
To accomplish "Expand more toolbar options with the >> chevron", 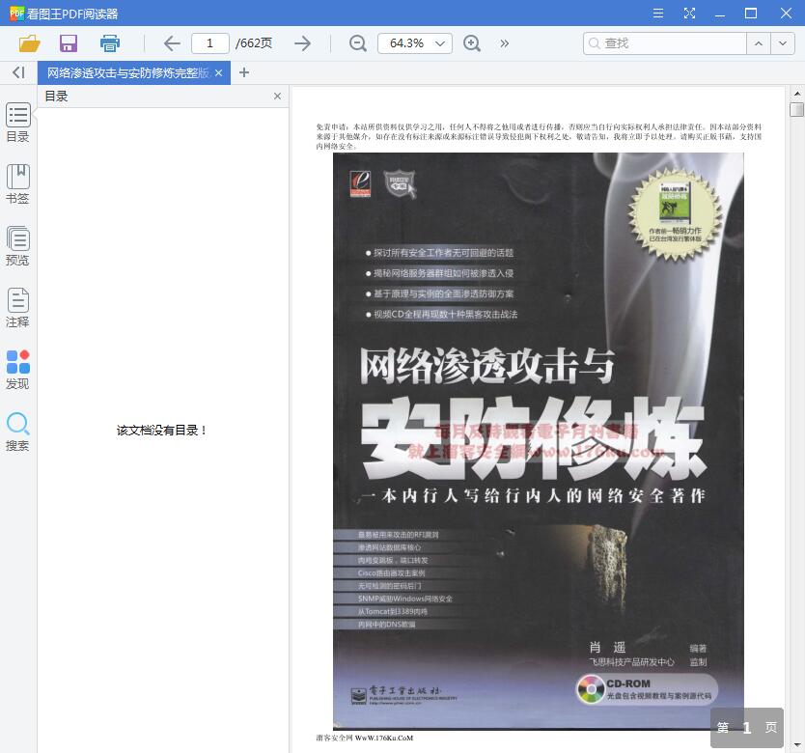I will [503, 43].
